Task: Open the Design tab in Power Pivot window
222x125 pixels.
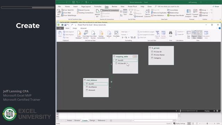Action: coord(75,28)
